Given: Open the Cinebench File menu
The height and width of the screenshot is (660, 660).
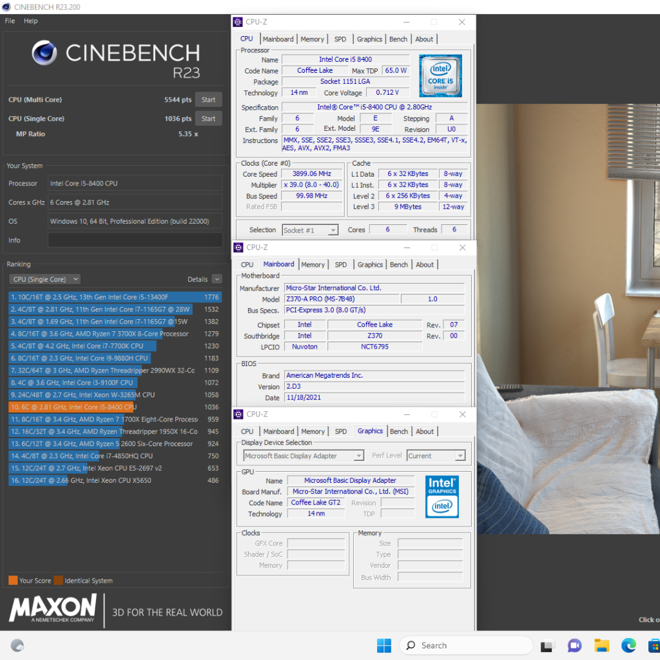Looking at the screenshot, I should pos(10,21).
